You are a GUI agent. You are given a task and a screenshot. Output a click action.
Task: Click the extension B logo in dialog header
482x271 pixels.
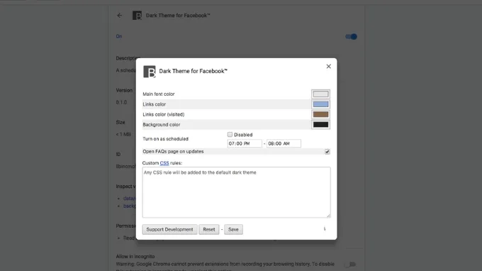pos(150,72)
